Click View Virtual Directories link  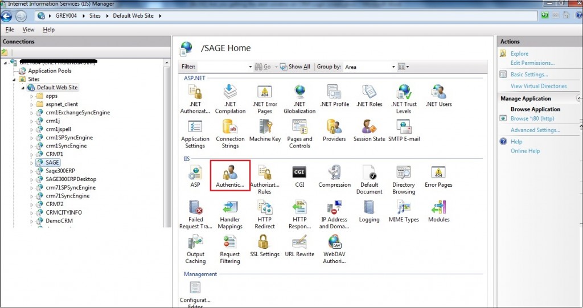click(539, 86)
